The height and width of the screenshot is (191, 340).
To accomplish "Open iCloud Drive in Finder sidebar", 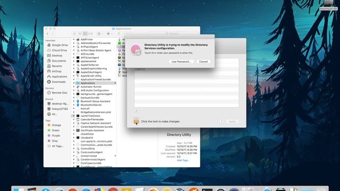I will tap(57, 50).
